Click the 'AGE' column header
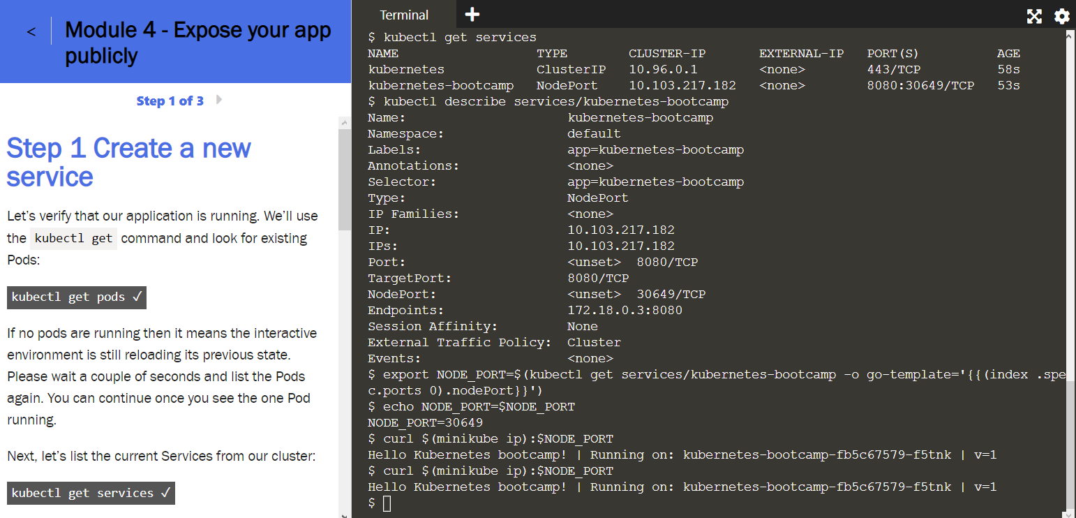1076x518 pixels. pyautogui.click(x=1008, y=54)
